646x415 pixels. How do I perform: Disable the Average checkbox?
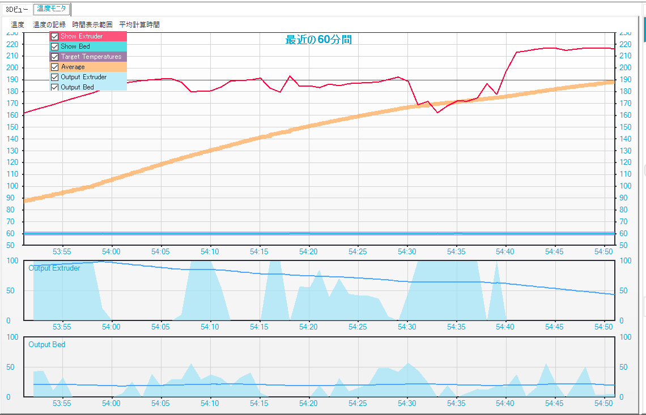[54, 67]
